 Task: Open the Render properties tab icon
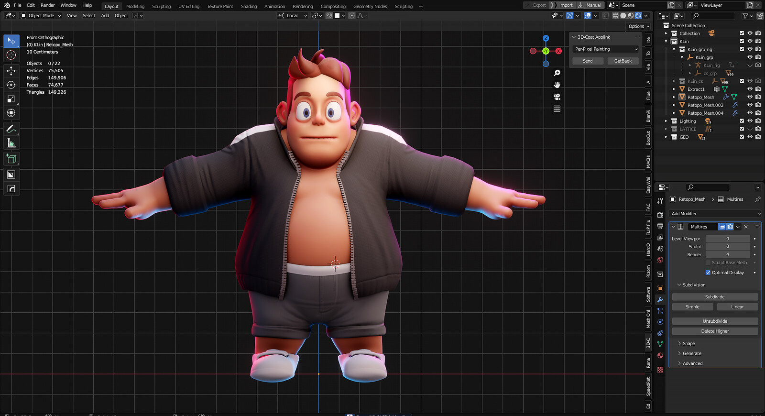coord(660,215)
